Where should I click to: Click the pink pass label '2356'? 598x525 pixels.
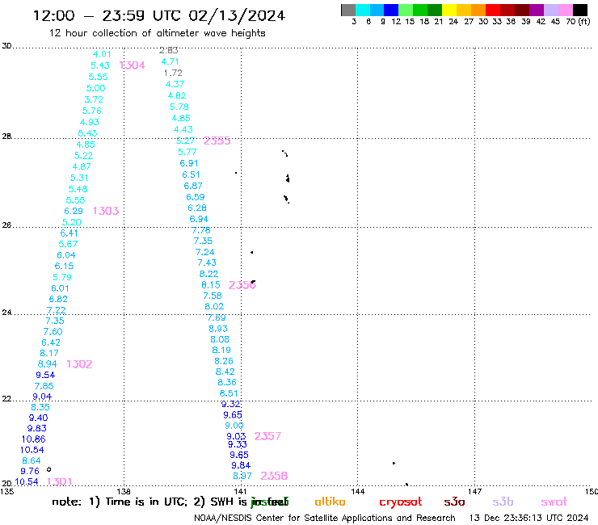pos(242,285)
